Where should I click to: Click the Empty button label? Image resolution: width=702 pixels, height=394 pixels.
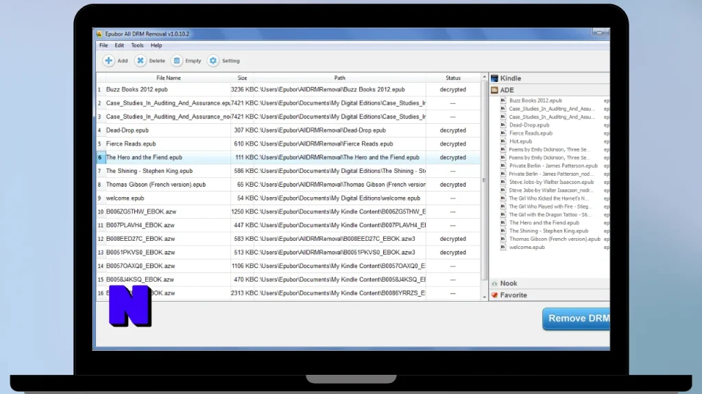(193, 61)
